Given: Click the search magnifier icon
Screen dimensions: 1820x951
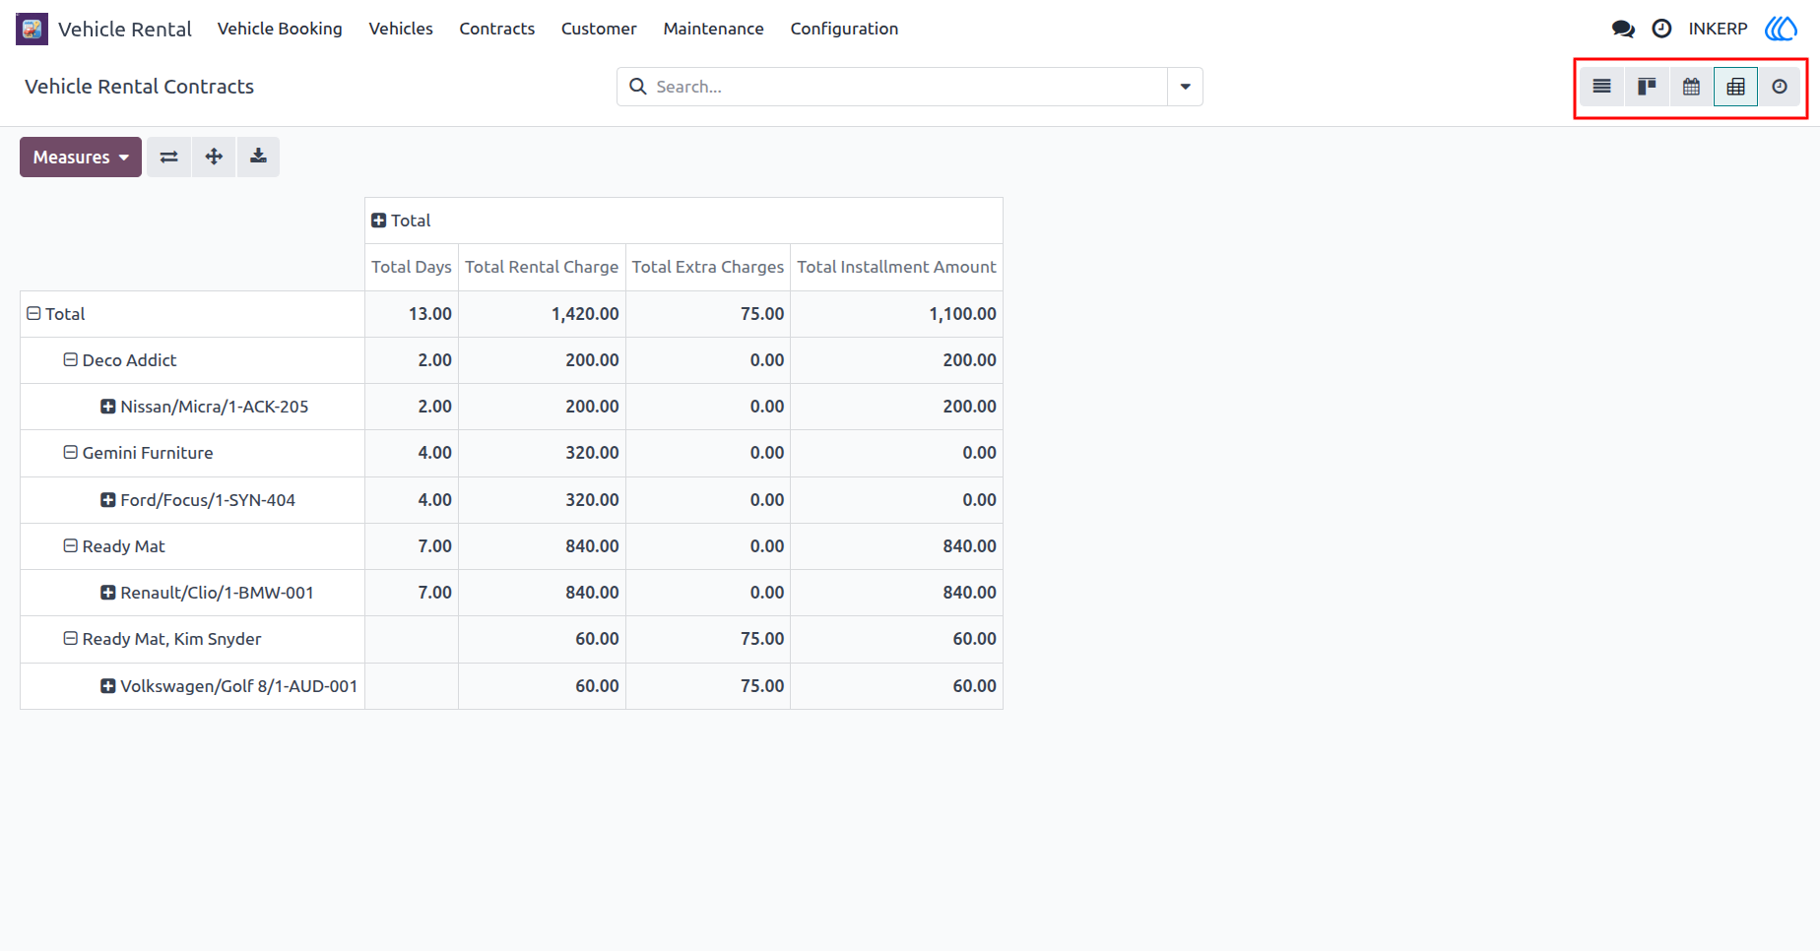Looking at the screenshot, I should 638,87.
